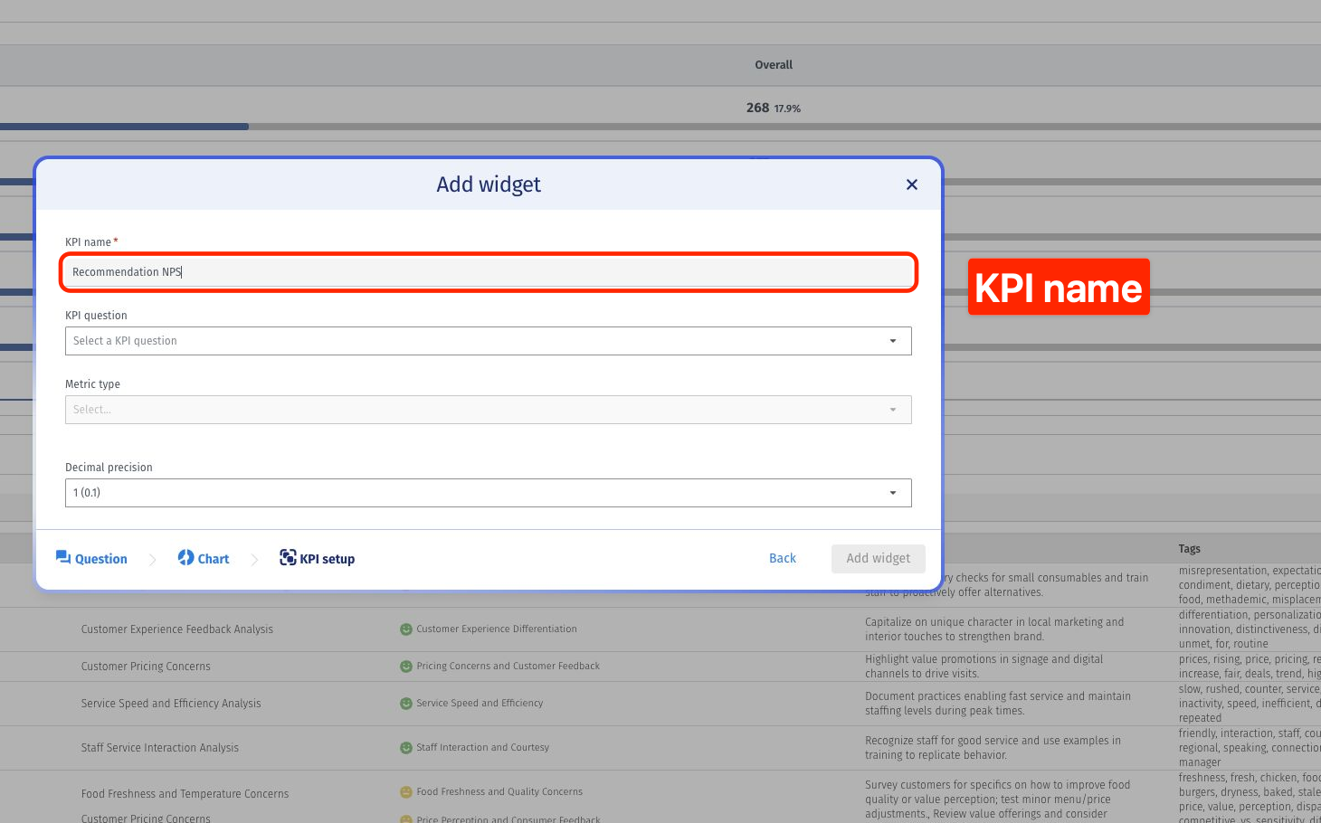Click the green smiley beside Pricing Concerns and Customer Feedback
Image resolution: width=1321 pixels, height=823 pixels.
point(406,667)
